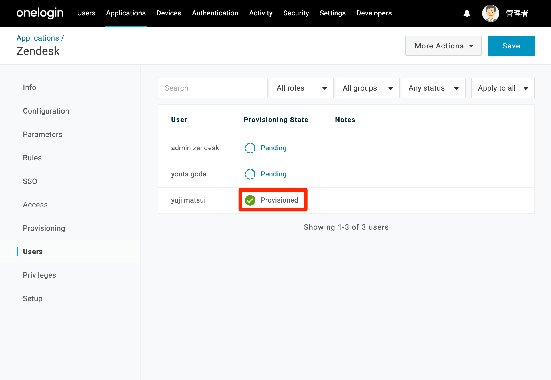The width and height of the screenshot is (551, 380).
Task: Switch to the Setup tab
Action: (x=33, y=298)
